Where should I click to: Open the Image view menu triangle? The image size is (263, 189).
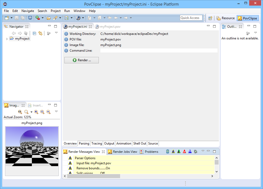[56, 111]
